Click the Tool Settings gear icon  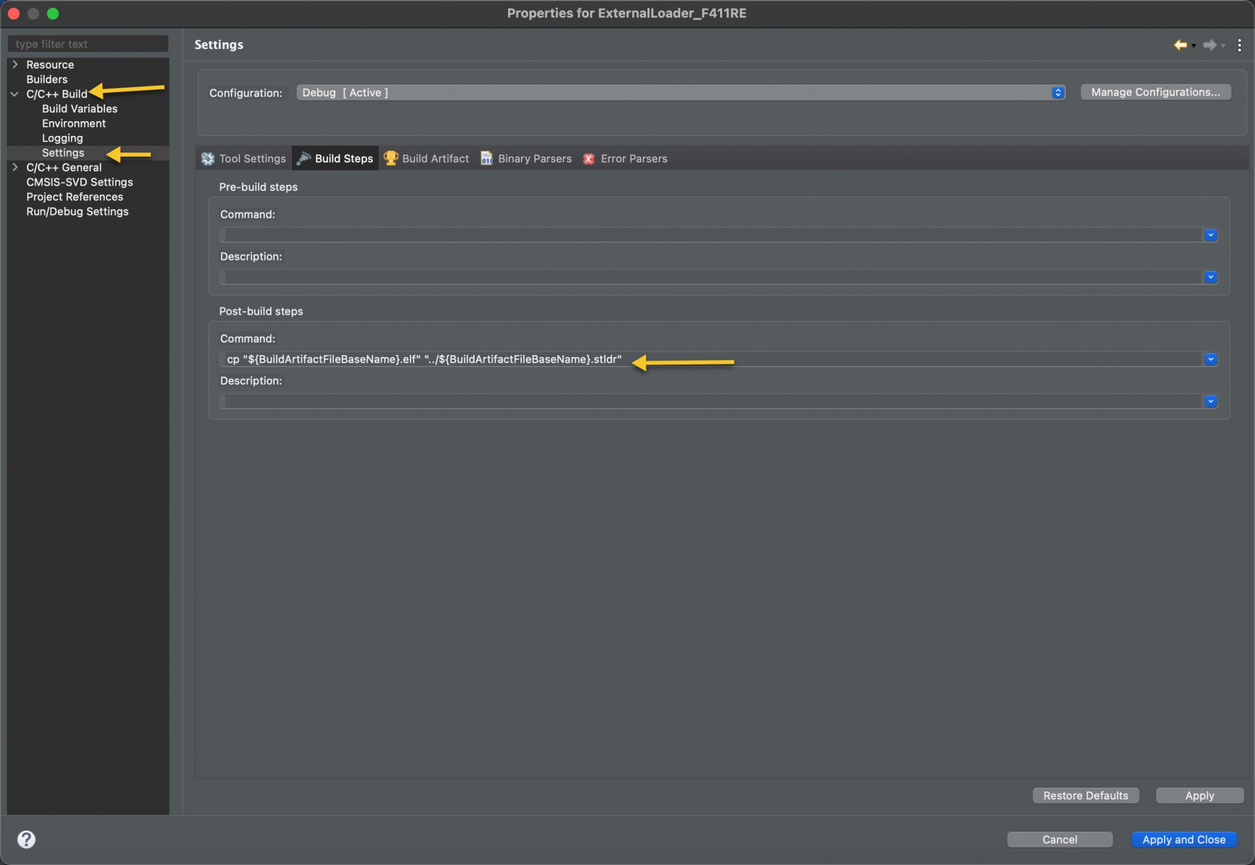click(x=208, y=159)
